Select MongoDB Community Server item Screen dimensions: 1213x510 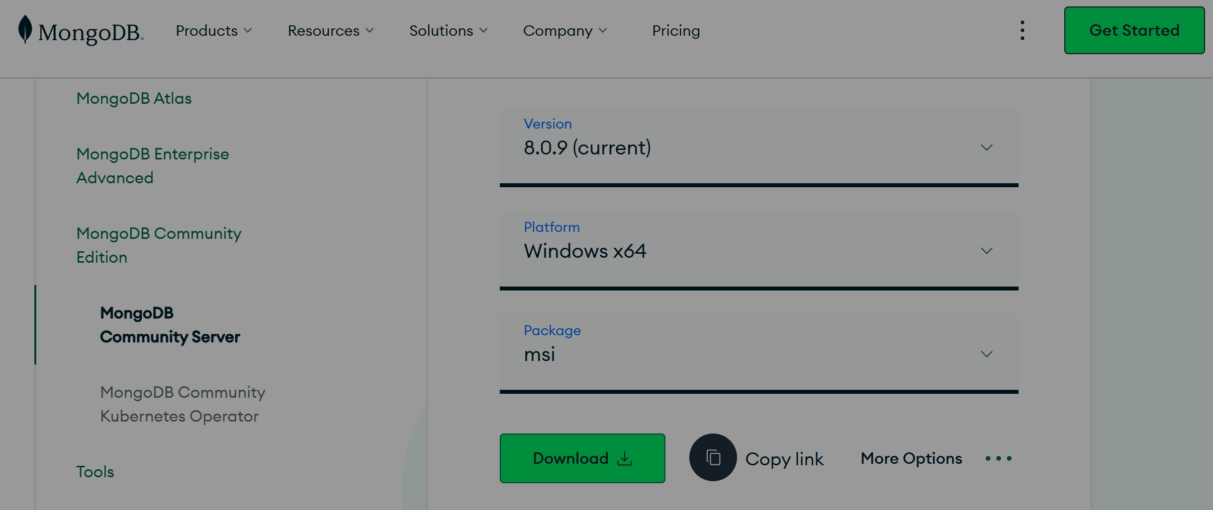pyautogui.click(x=170, y=325)
